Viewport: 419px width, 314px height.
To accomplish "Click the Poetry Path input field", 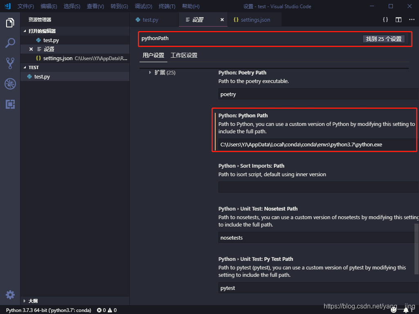I will tap(318, 94).
